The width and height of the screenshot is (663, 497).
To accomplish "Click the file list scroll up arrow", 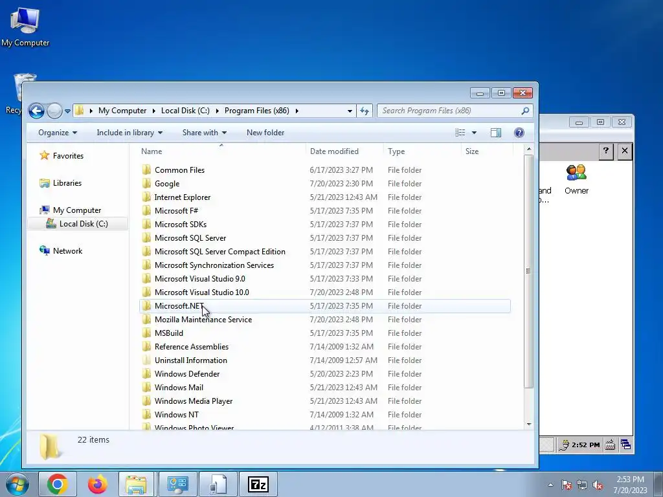I will [x=528, y=149].
